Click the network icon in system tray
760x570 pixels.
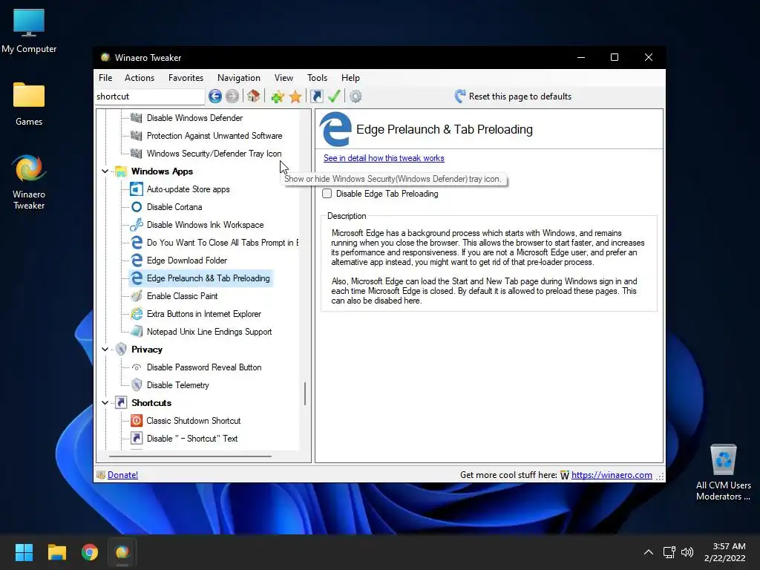click(669, 552)
